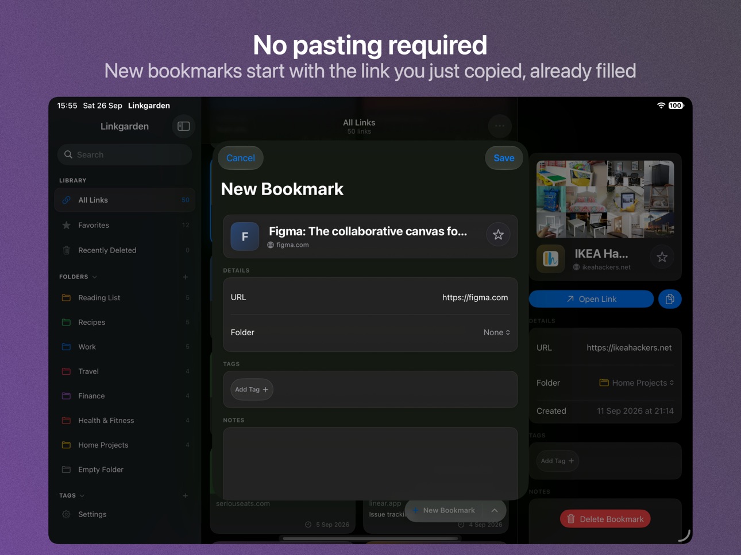The image size is (741, 555).
Task: Open the Reading List folder
Action: [125, 298]
